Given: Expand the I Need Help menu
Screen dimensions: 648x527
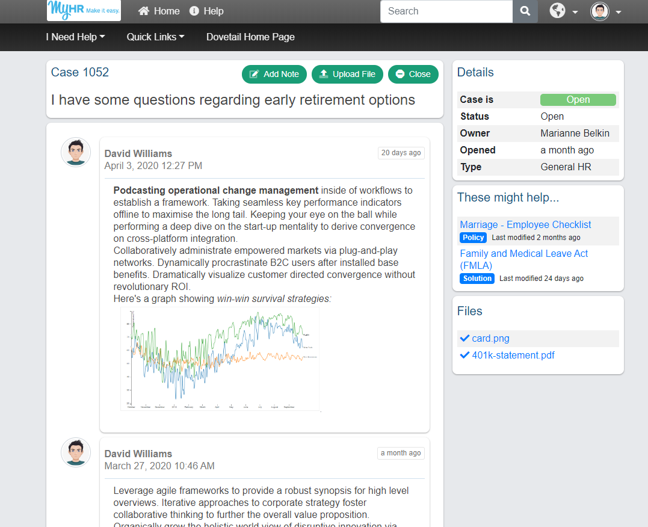Looking at the screenshot, I should 75,37.
